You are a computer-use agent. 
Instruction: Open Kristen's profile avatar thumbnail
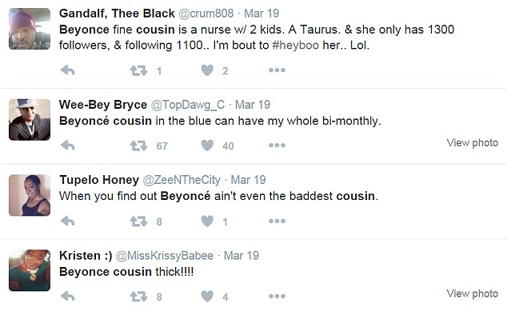pos(30,270)
